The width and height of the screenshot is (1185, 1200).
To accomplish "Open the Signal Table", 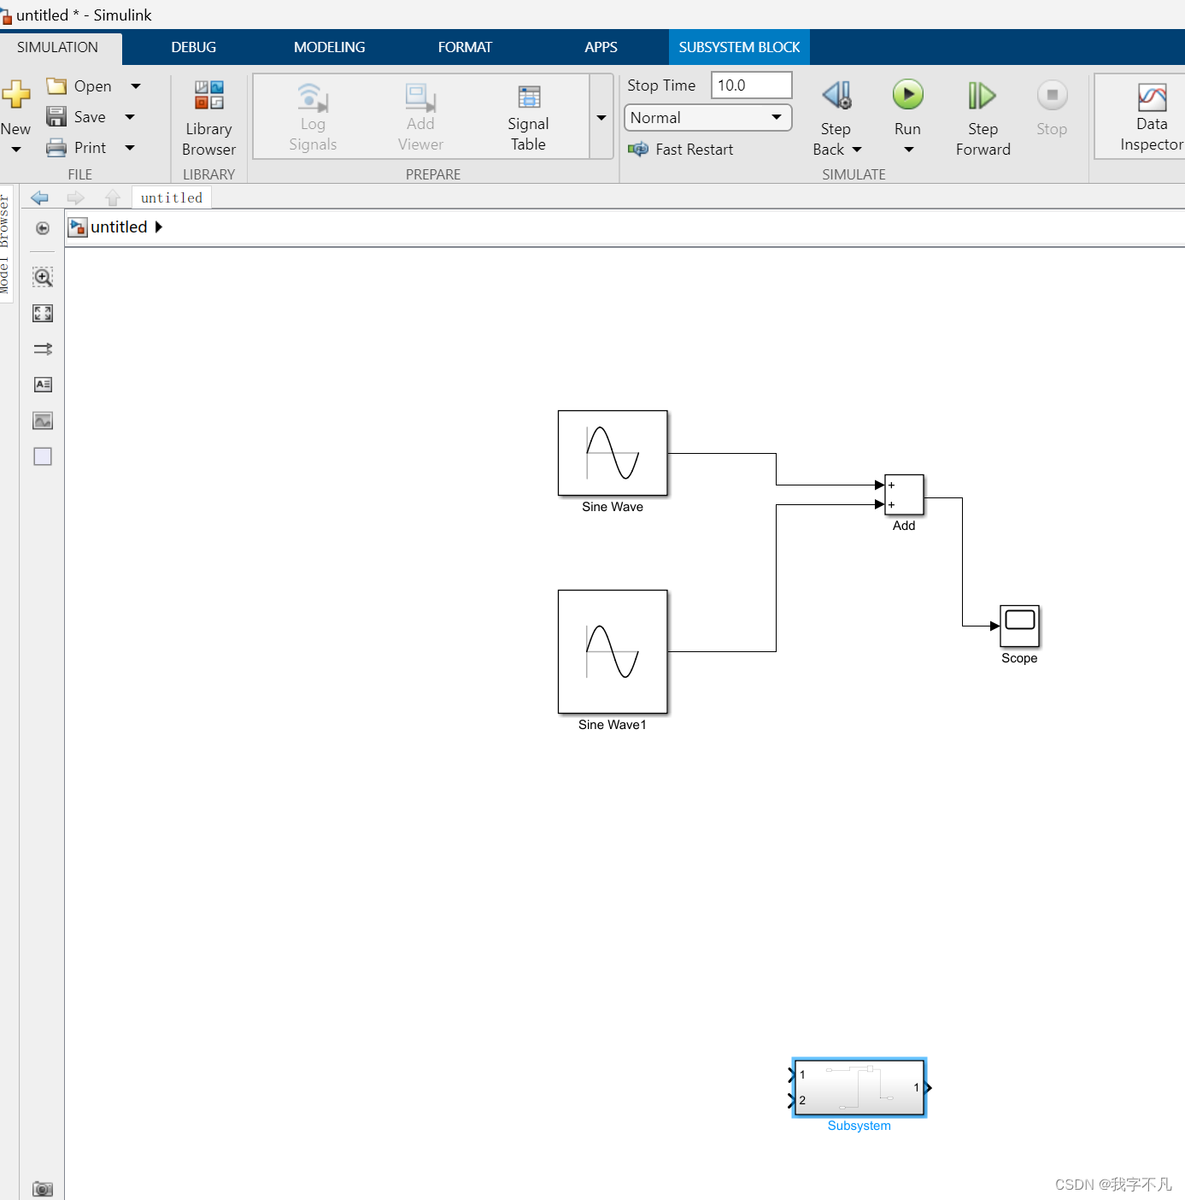I will click(528, 118).
